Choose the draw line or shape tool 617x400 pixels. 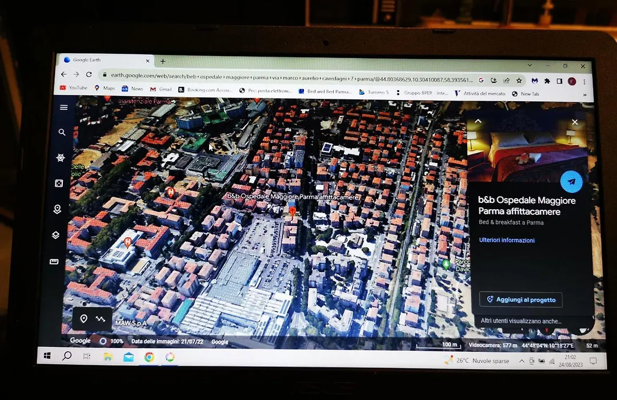tap(101, 318)
